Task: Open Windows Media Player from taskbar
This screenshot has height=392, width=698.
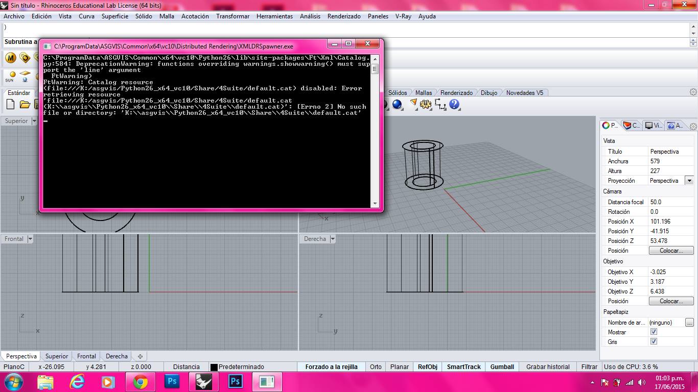Action: click(108, 382)
